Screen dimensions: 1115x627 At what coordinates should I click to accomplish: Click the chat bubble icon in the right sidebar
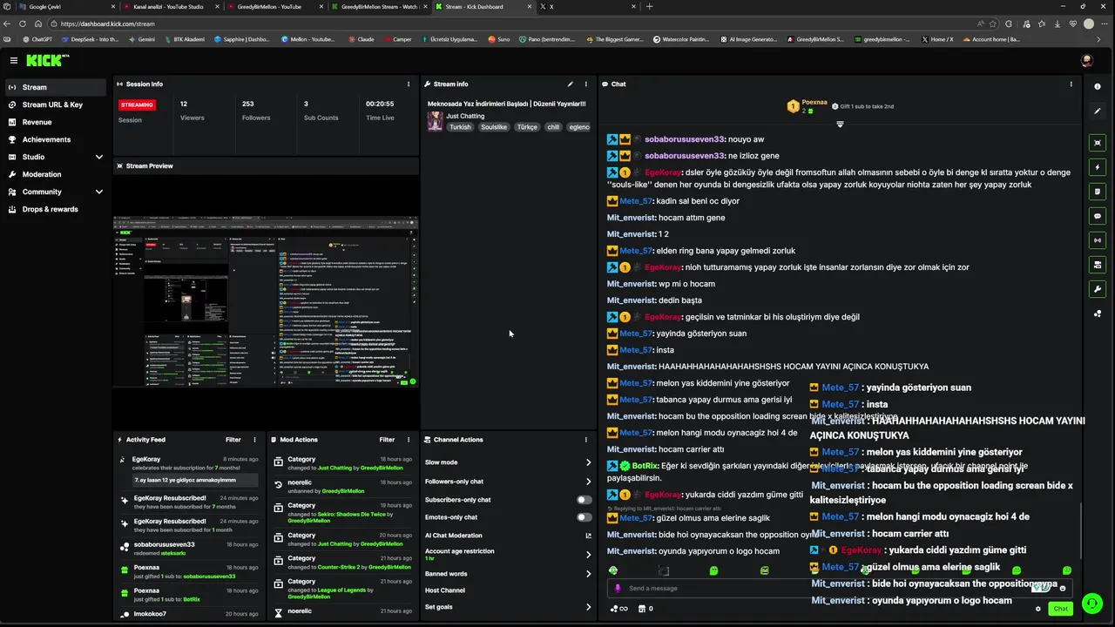pyautogui.click(x=1097, y=216)
